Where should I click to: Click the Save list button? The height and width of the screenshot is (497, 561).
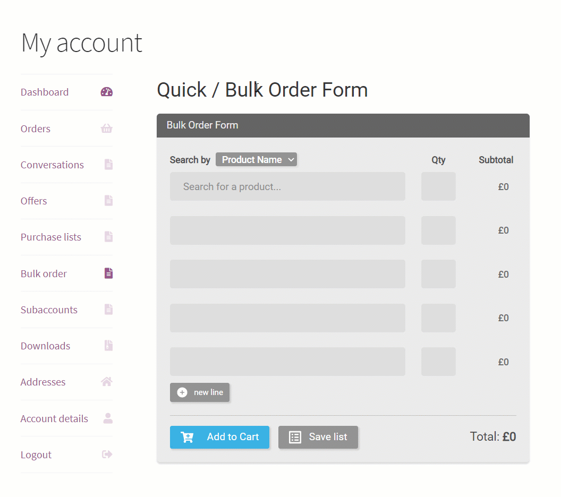click(x=318, y=437)
